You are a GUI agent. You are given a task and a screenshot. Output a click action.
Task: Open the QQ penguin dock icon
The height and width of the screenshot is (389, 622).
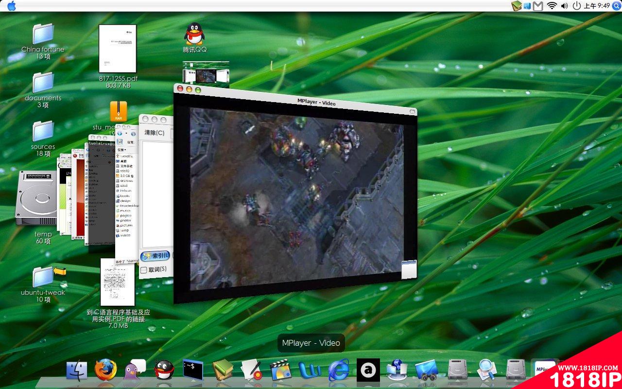coord(164,371)
